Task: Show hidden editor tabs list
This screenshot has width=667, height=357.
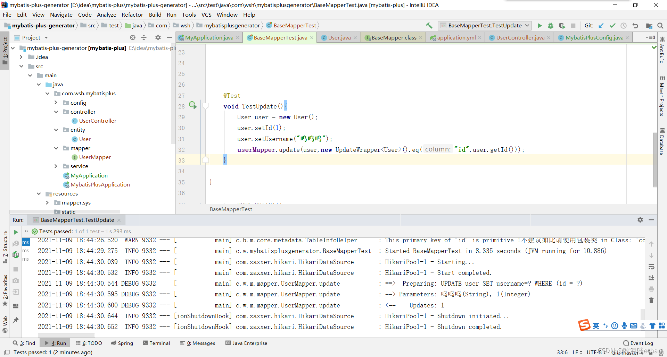Action: click(650, 37)
